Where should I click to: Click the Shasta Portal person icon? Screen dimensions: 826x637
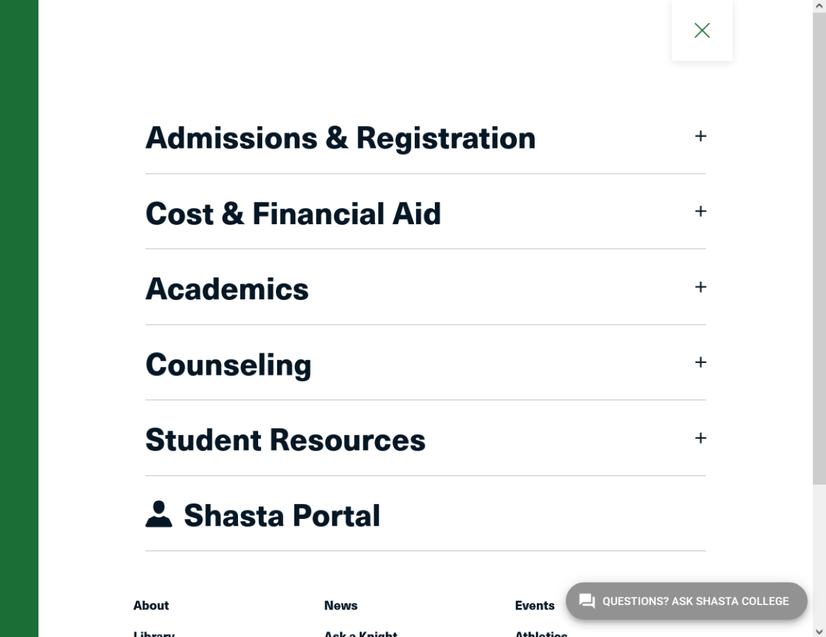(159, 514)
